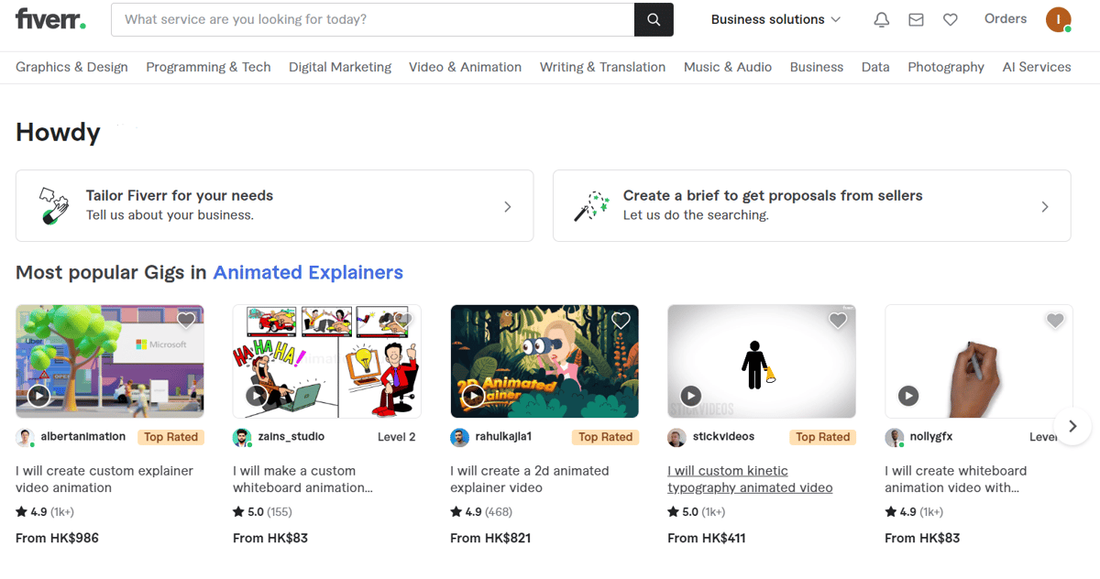Open the favorites heart icon in header

(x=951, y=19)
